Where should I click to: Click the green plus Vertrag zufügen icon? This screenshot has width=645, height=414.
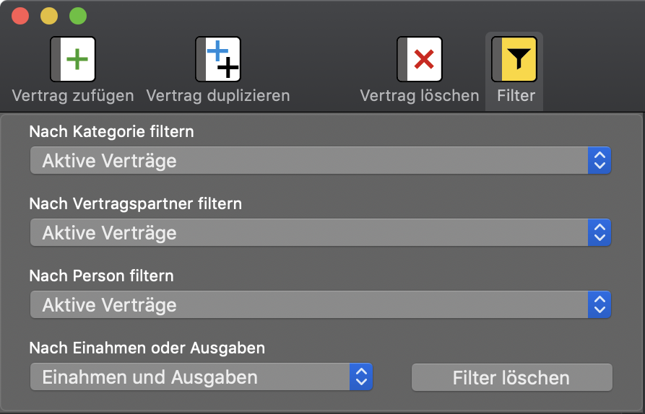tap(73, 59)
